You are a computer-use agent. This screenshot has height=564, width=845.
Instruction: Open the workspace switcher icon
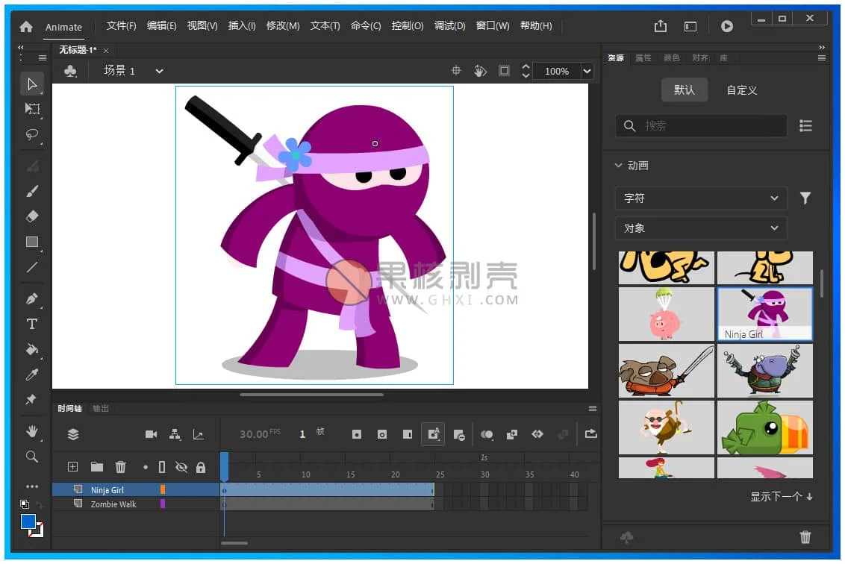[x=690, y=26]
